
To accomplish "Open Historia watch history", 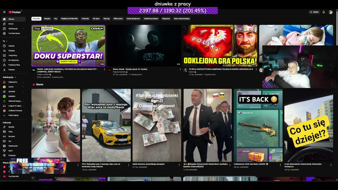I will [13, 46].
